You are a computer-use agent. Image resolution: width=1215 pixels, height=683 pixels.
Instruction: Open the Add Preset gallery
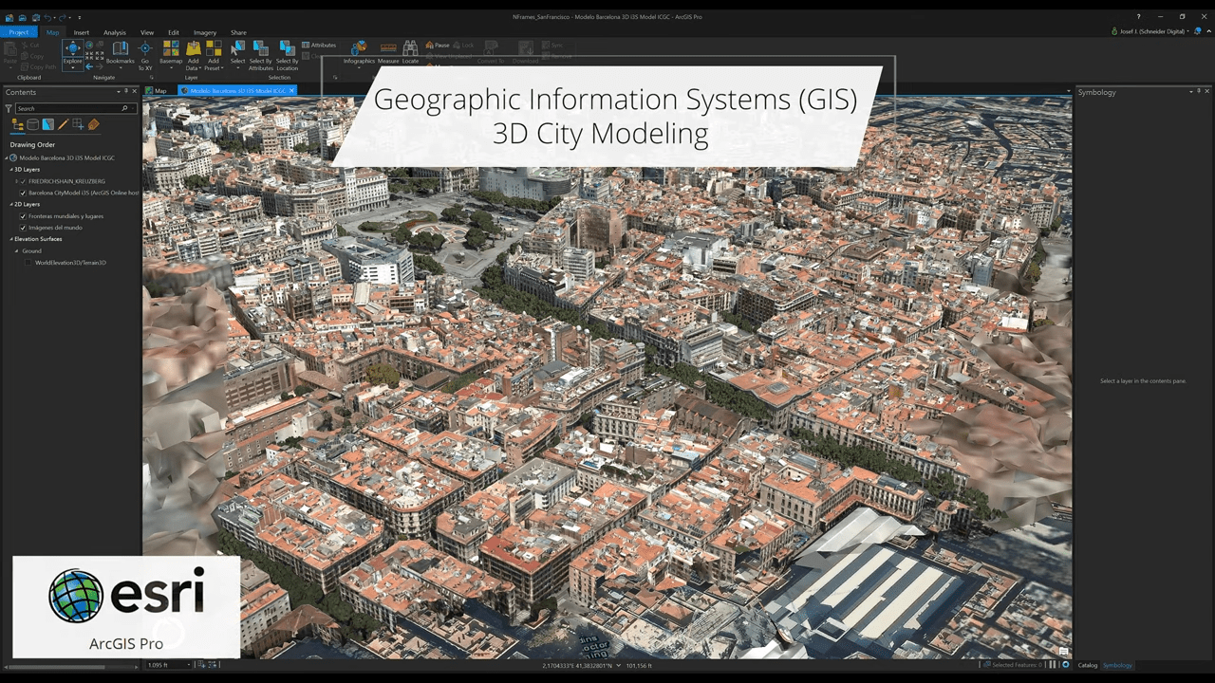click(214, 56)
